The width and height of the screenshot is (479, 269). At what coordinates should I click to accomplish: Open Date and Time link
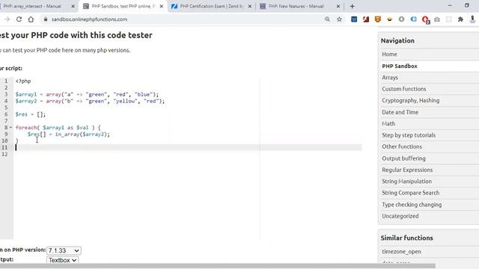point(400,112)
